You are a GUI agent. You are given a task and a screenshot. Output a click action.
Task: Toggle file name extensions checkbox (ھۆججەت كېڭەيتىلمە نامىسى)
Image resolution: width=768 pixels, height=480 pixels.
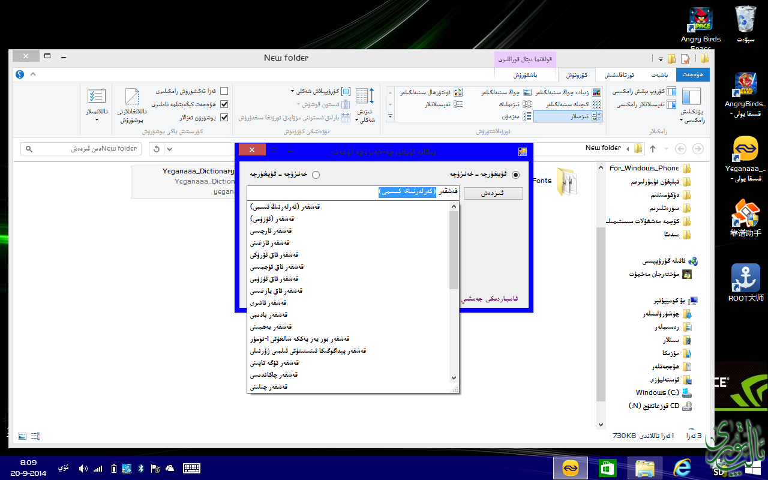click(x=224, y=104)
